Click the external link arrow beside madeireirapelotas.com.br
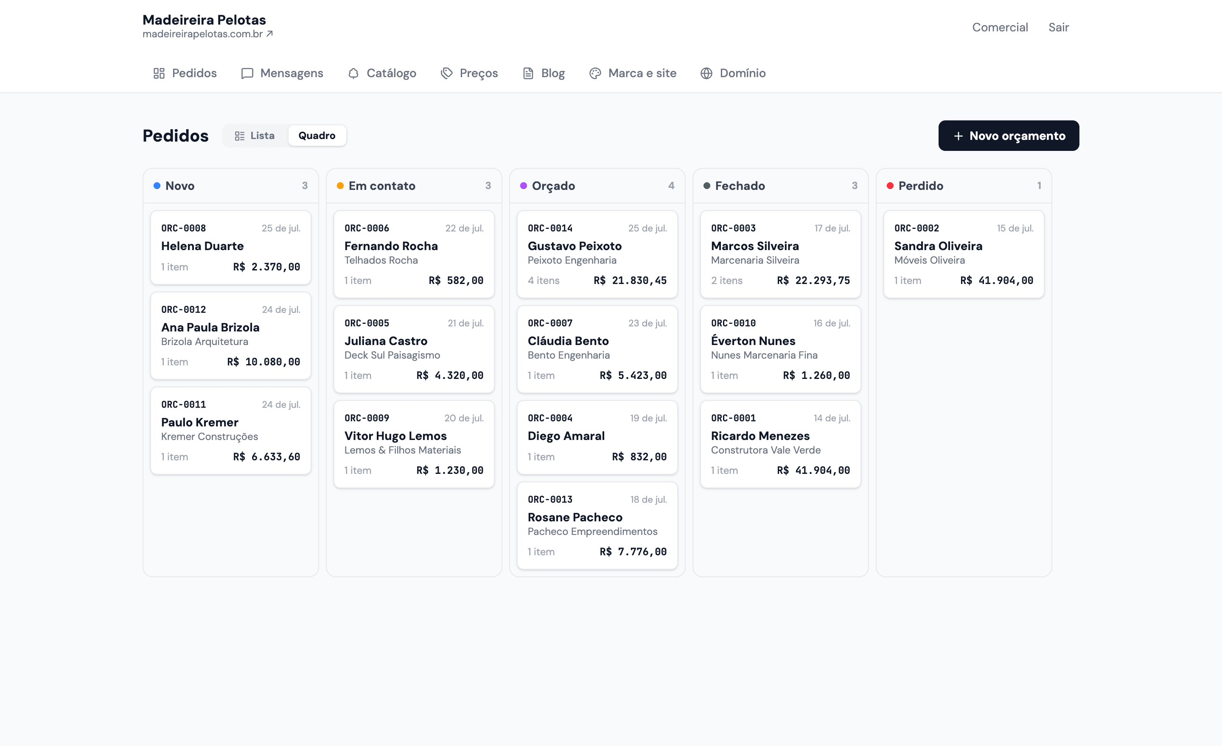Viewport: 1222px width, 746px height. coord(269,33)
